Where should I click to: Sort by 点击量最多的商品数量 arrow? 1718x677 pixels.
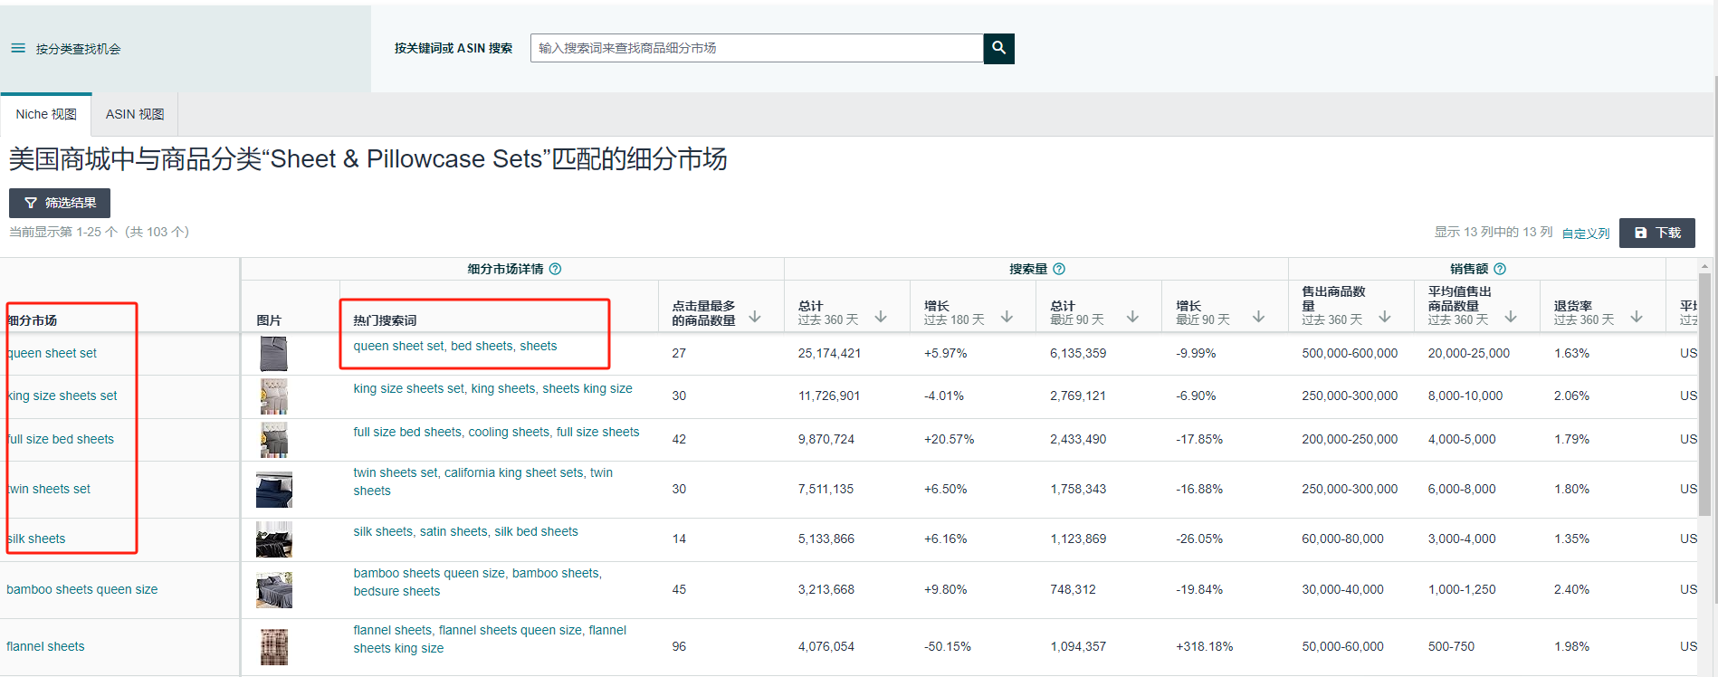[x=755, y=316]
